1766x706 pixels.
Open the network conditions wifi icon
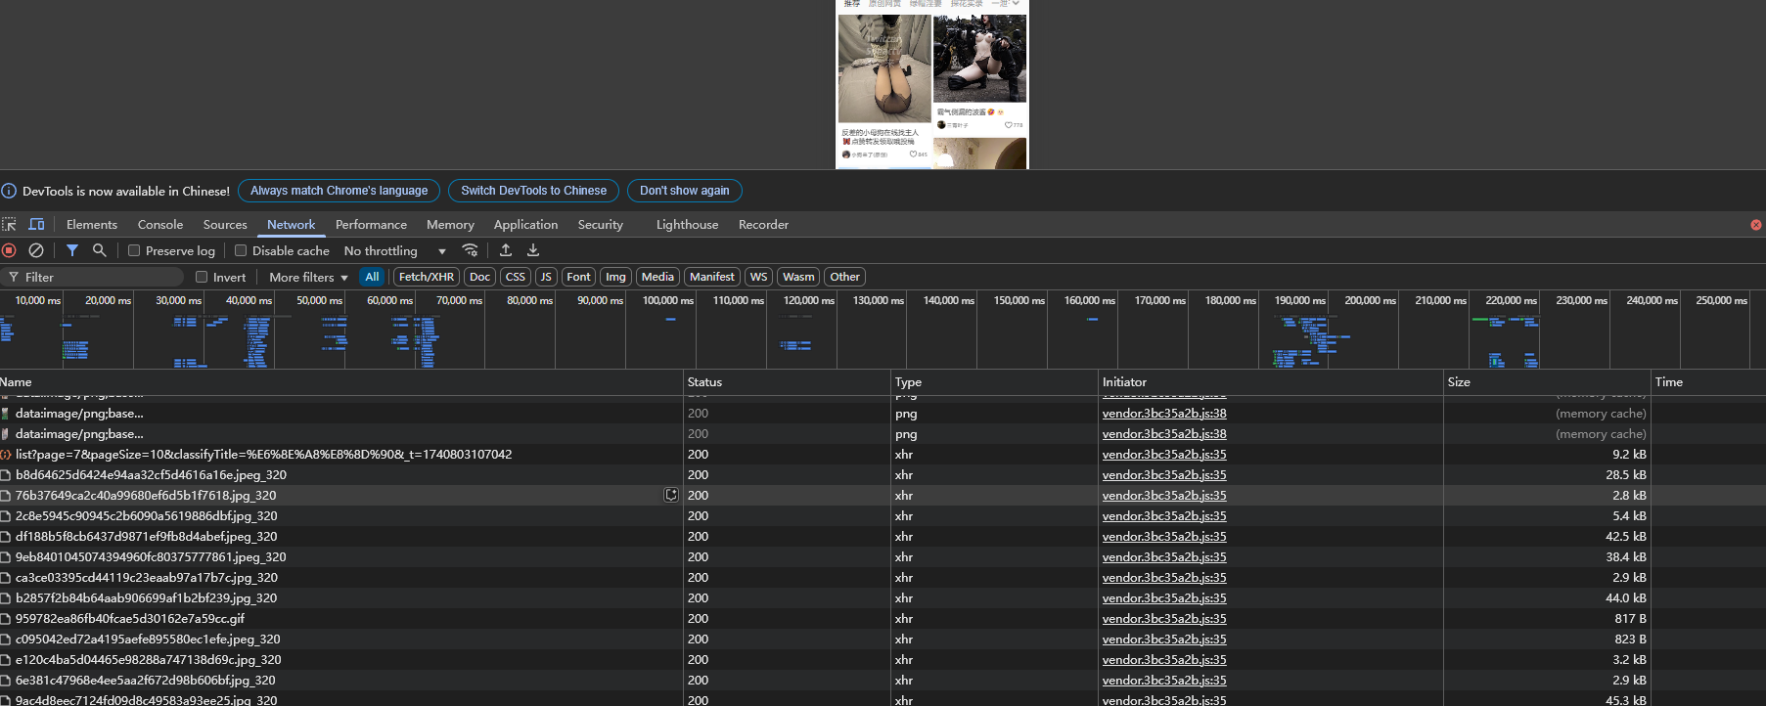(471, 250)
